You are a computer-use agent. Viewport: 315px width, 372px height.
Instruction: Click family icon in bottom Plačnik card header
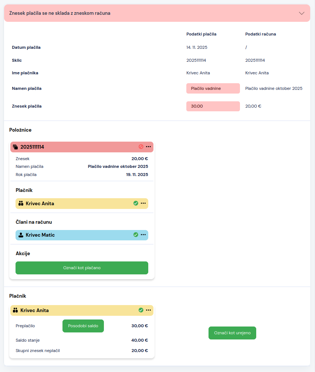click(x=16, y=310)
